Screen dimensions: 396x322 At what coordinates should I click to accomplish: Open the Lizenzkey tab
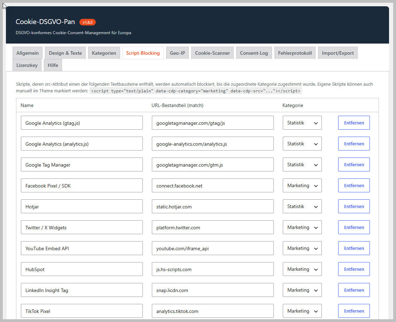click(27, 65)
